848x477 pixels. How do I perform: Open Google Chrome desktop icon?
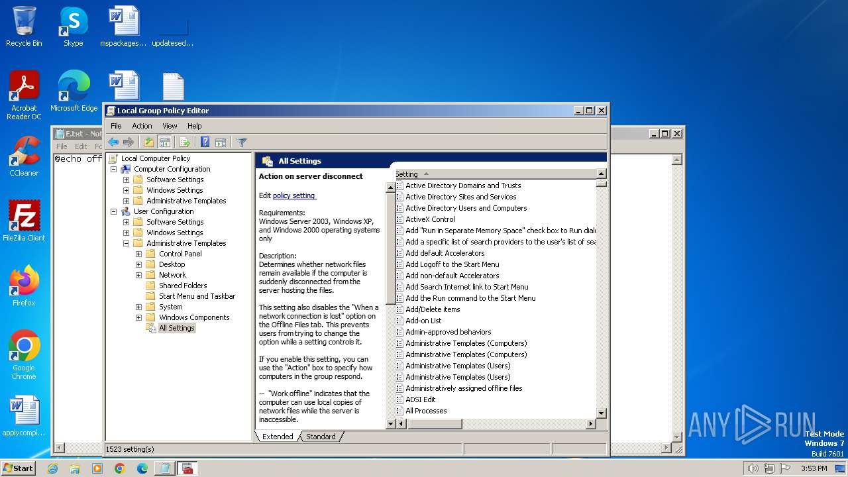click(x=24, y=355)
